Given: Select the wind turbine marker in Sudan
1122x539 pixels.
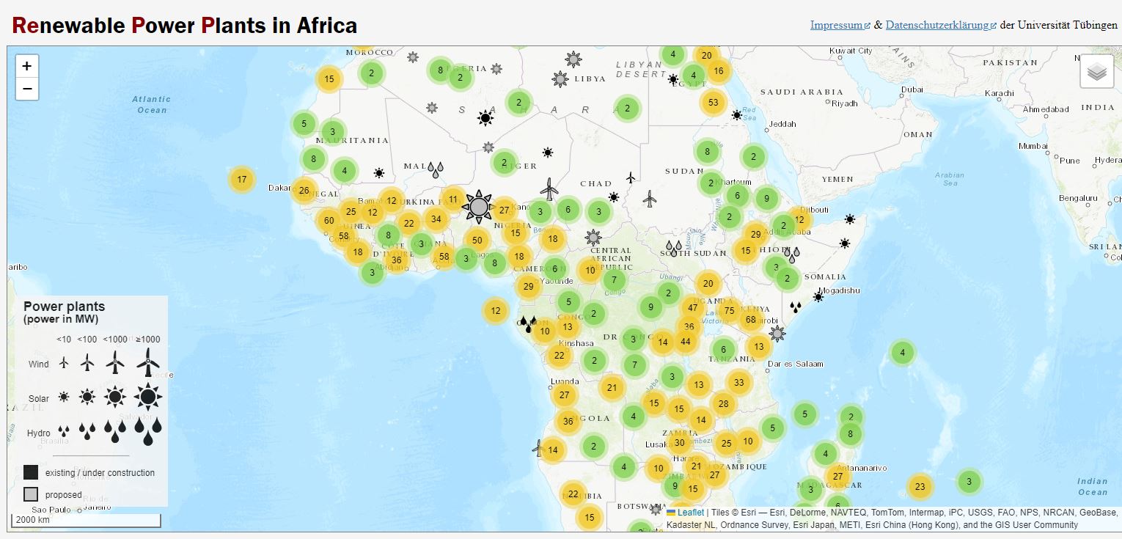Looking at the screenshot, I should click(x=649, y=197).
